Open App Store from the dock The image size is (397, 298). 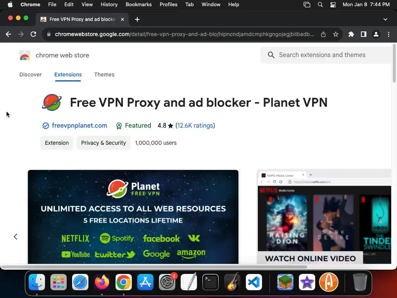[145, 282]
